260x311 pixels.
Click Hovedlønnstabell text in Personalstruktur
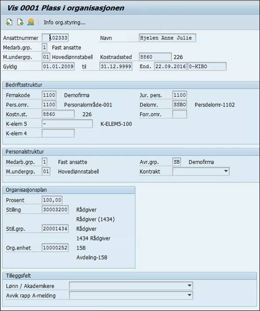pos(79,171)
